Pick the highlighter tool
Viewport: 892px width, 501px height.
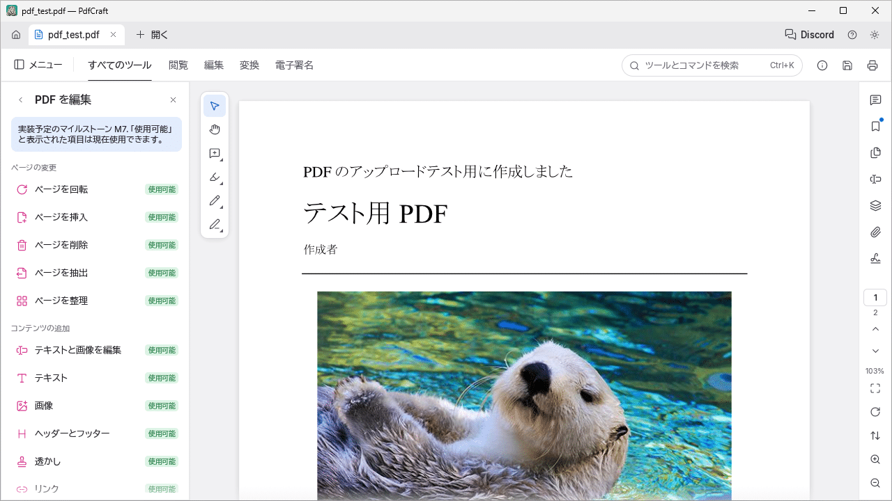[215, 177]
